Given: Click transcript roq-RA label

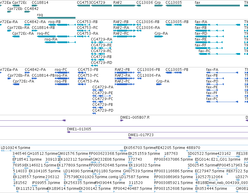Looking at the screenshot, I should [51, 39].
